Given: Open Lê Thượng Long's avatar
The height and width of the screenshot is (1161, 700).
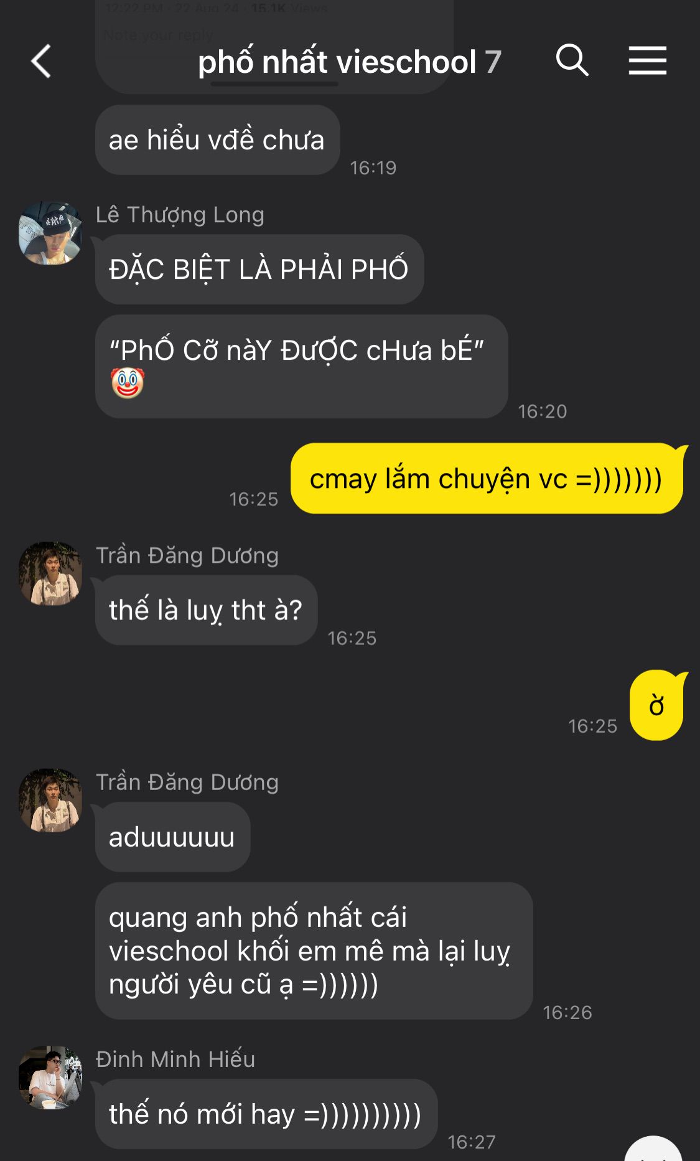Looking at the screenshot, I should (x=50, y=233).
